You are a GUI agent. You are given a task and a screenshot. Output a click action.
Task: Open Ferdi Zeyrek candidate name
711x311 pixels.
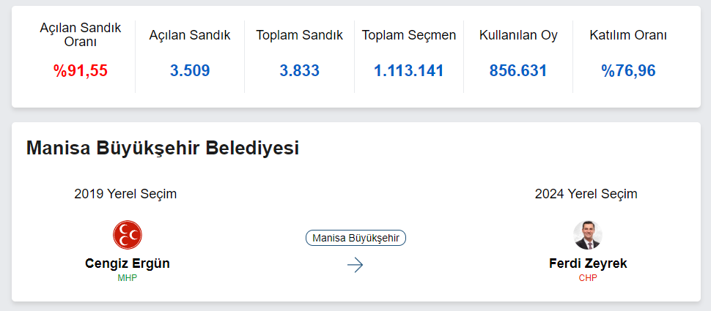click(x=588, y=263)
